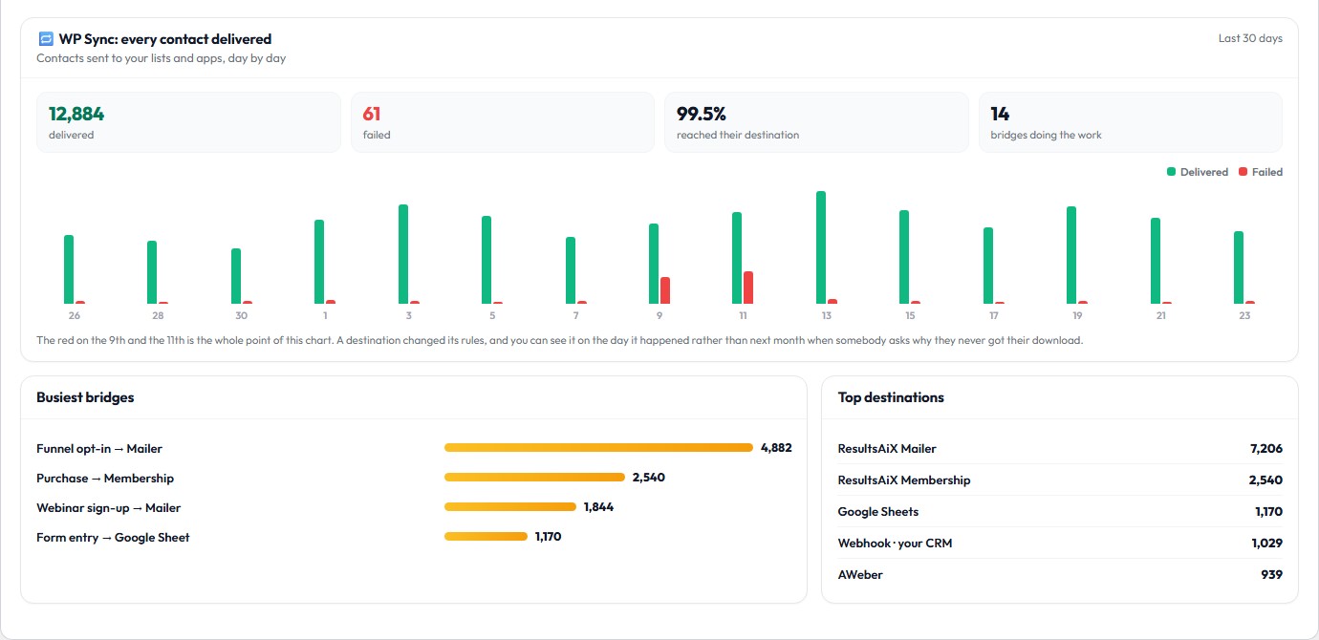Click the green delivered bar for day 28

point(152,272)
